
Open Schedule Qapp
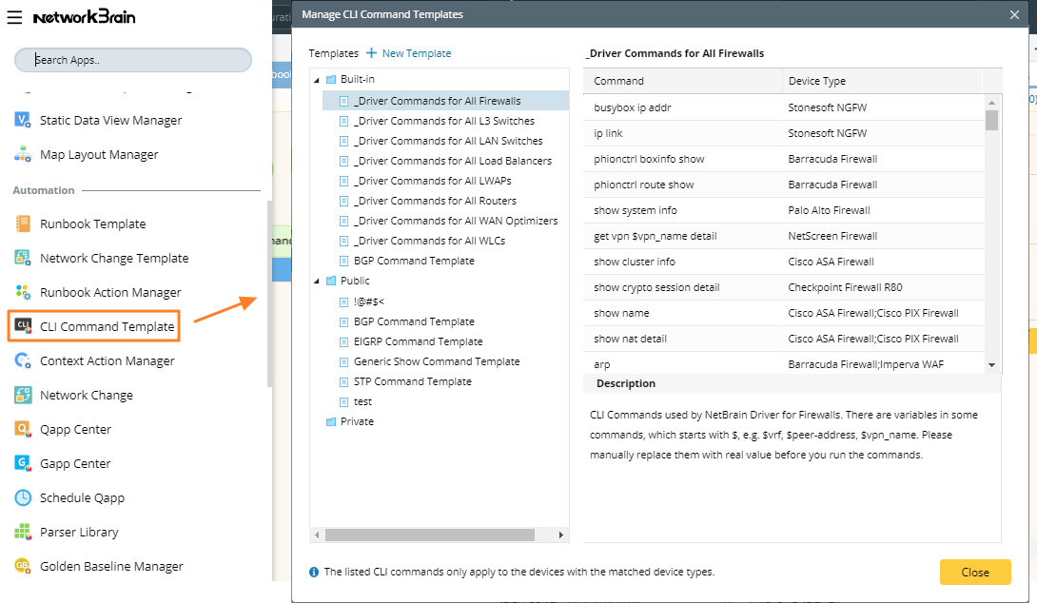pyautogui.click(x=82, y=497)
